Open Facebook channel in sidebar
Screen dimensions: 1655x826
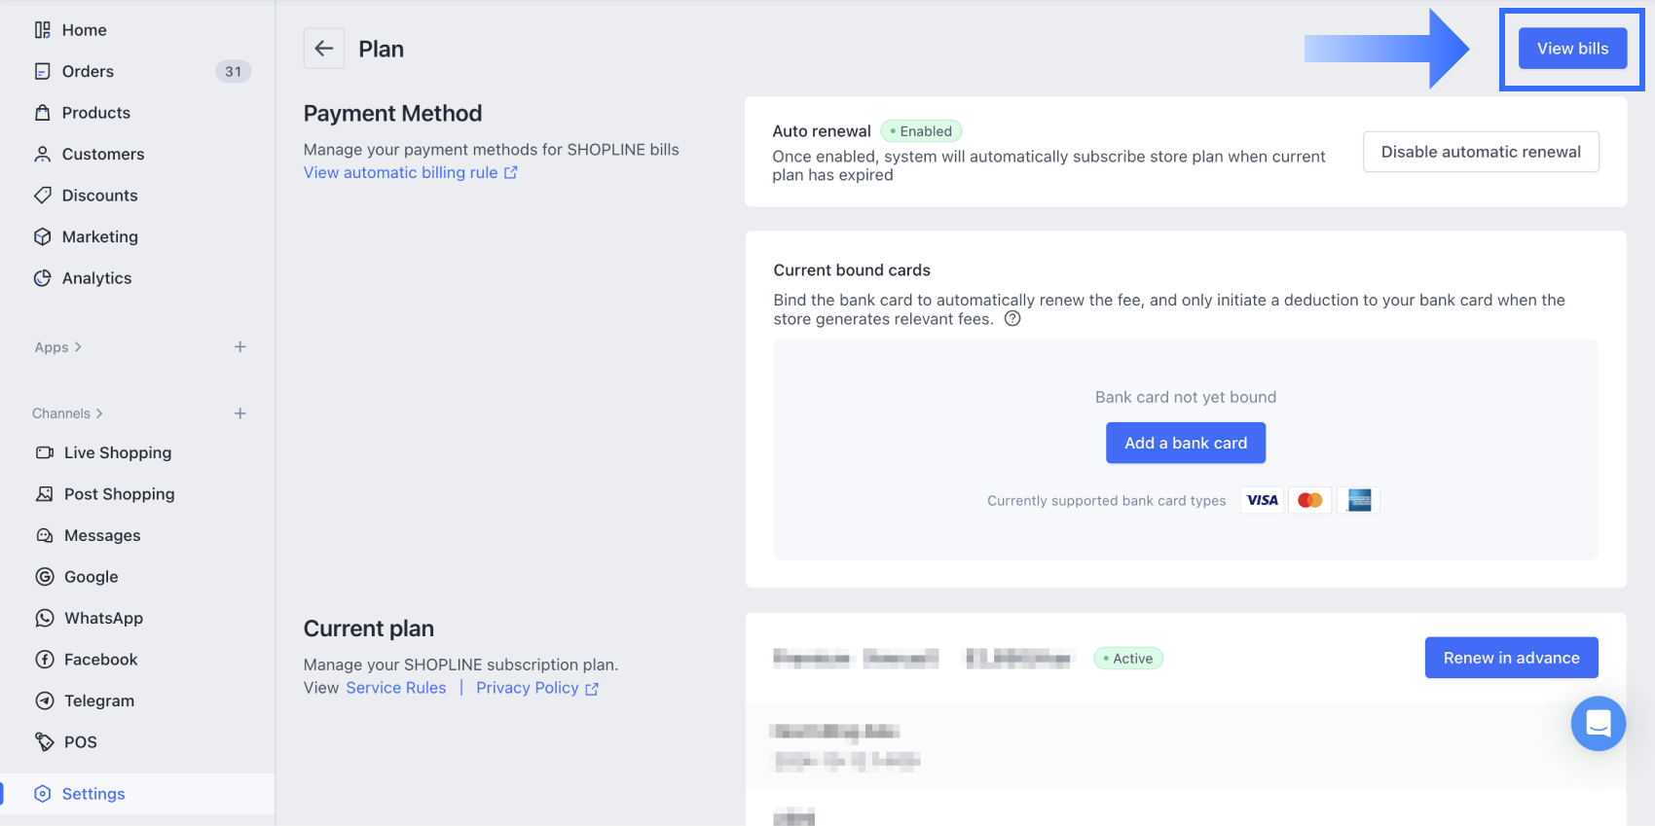[100, 660]
